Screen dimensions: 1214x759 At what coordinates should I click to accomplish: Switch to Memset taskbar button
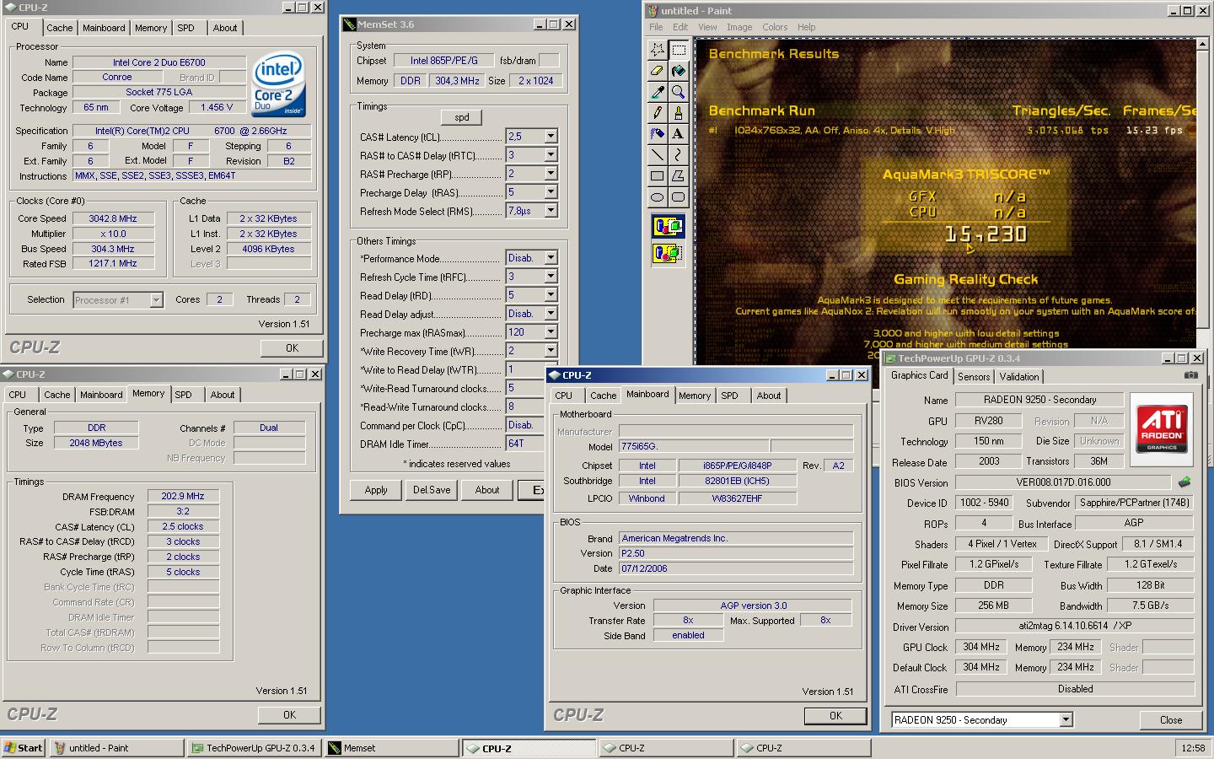[391, 748]
